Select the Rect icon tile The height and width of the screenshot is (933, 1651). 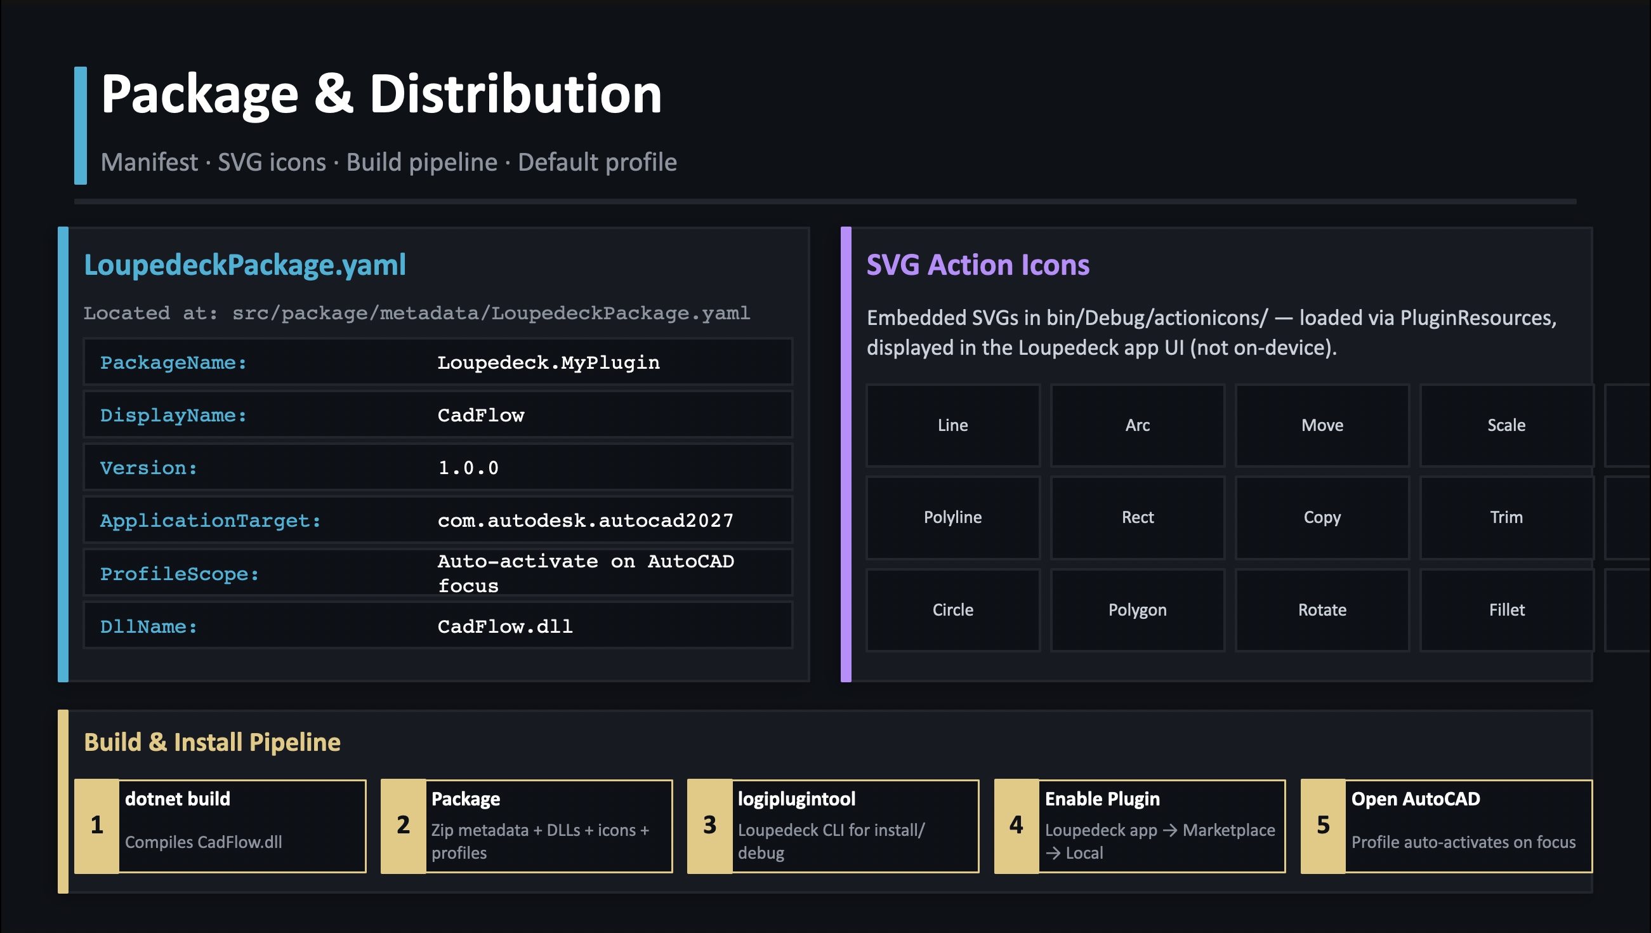coord(1137,517)
